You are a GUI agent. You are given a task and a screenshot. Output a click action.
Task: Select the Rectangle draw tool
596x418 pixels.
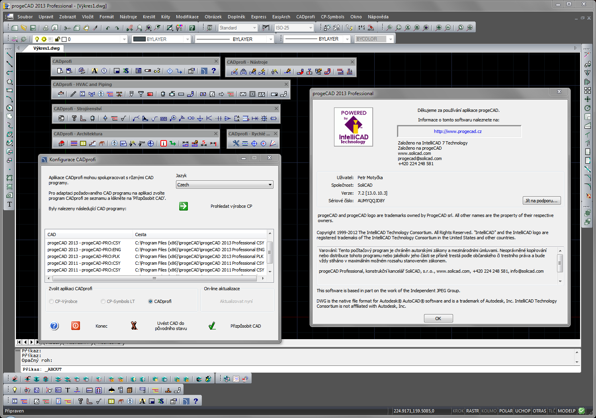click(x=10, y=90)
